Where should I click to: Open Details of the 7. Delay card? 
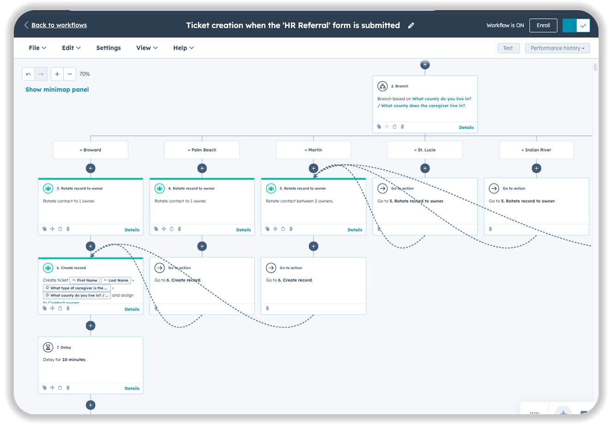(132, 388)
